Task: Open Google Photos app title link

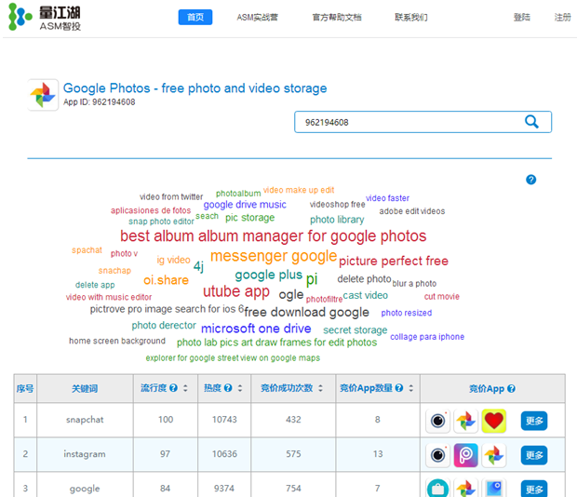Action: (195, 88)
